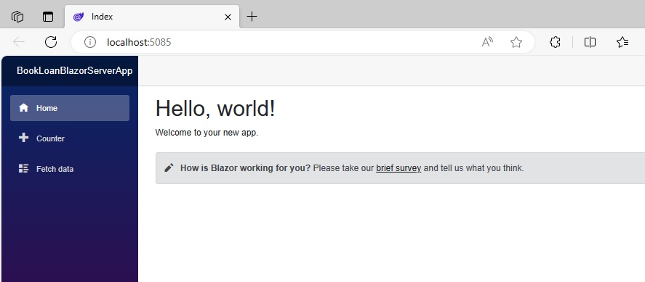This screenshot has width=645, height=282.
Task: Click the Counter plus icon
Action: click(x=24, y=138)
